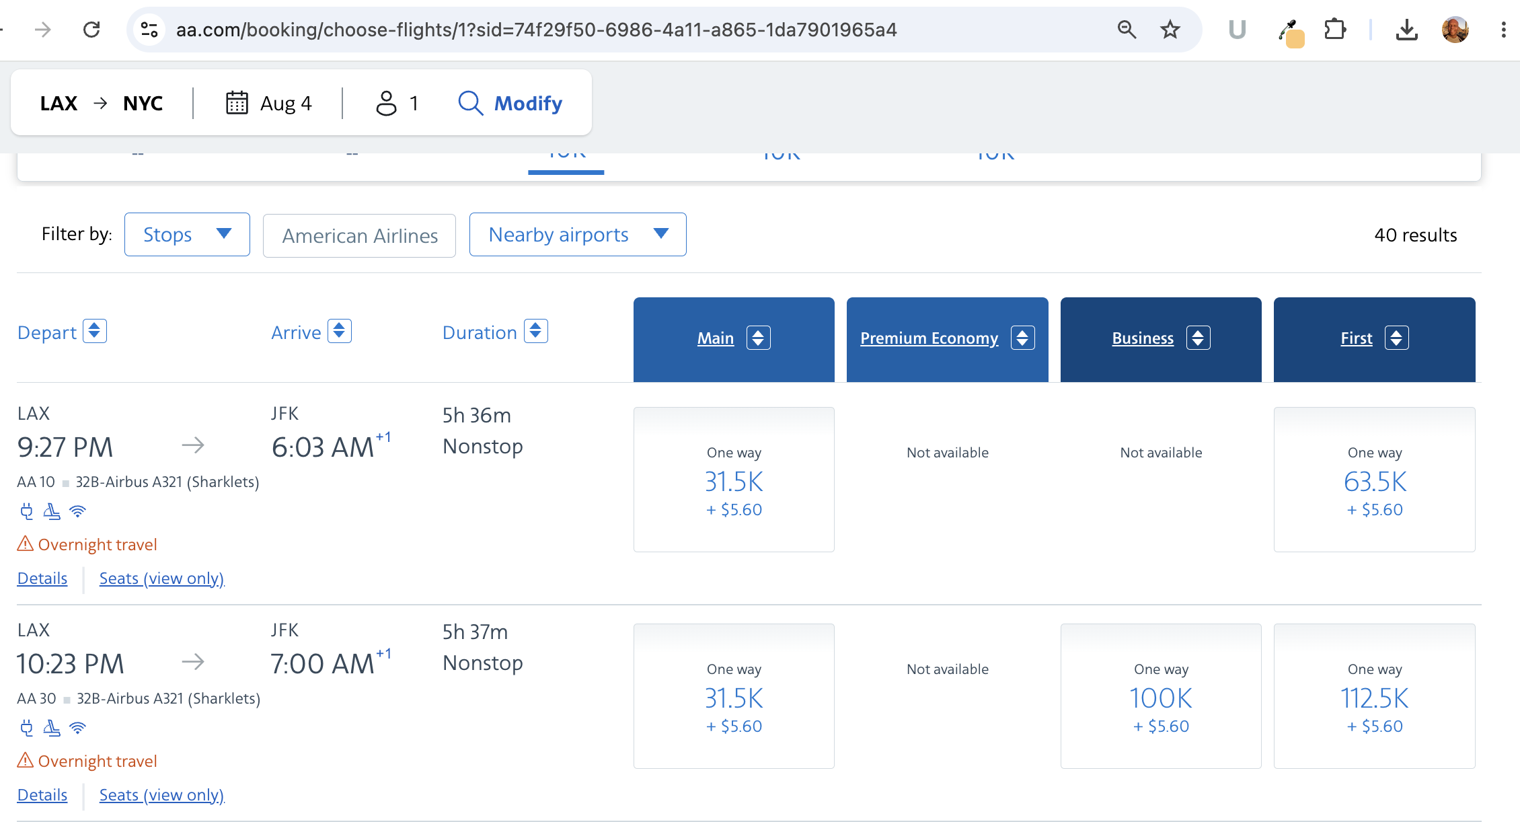Show browser downloads

1406,30
